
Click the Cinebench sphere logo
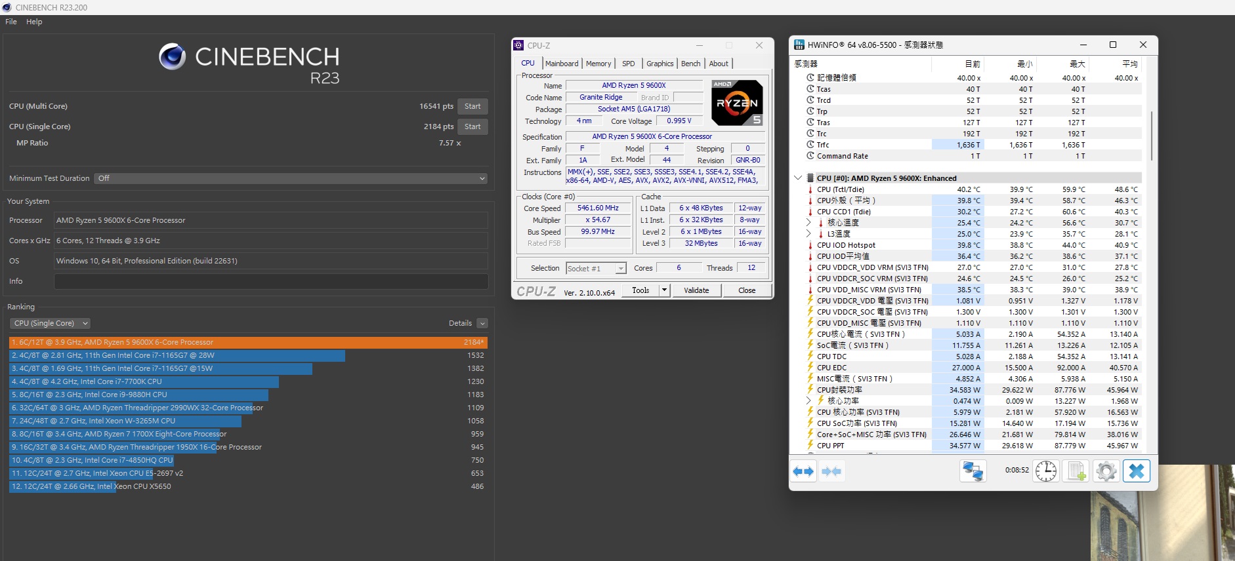[x=172, y=57]
